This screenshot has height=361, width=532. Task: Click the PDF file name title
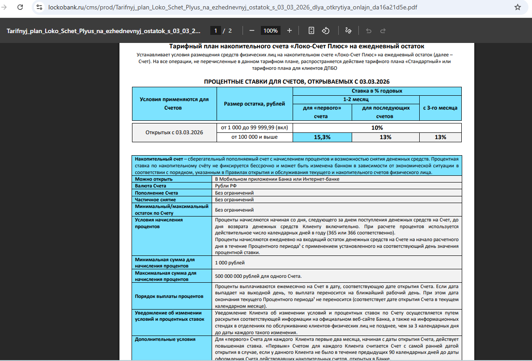[x=104, y=31]
